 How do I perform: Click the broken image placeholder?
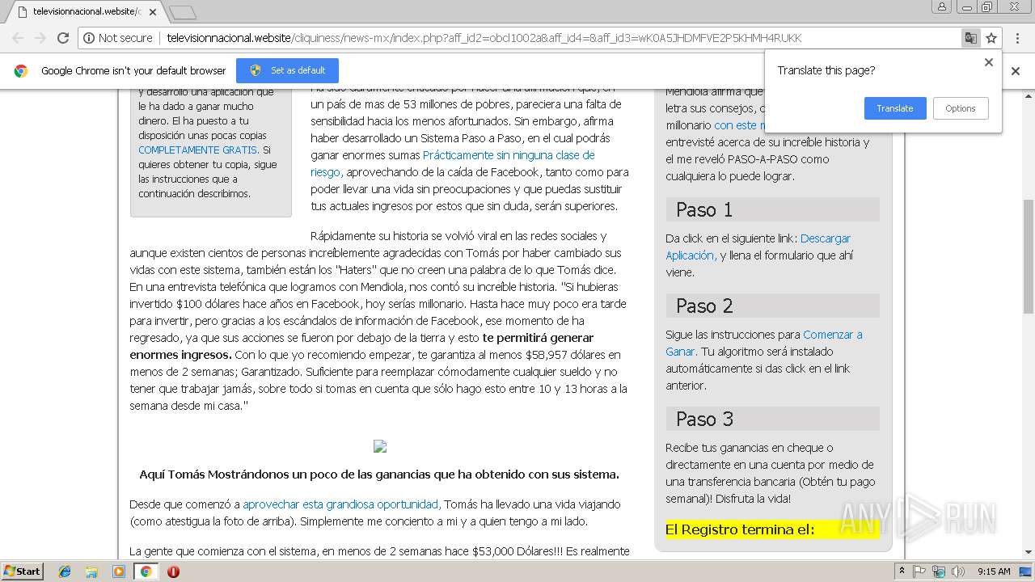(380, 446)
